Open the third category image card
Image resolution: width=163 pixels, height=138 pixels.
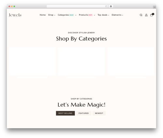click(x=131, y=61)
